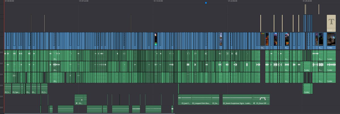Image resolution: width=340 pixels, height=114 pixels.
Task: Click the 01:14:44:00 timecode on the ruler
Action: click(158, 1)
